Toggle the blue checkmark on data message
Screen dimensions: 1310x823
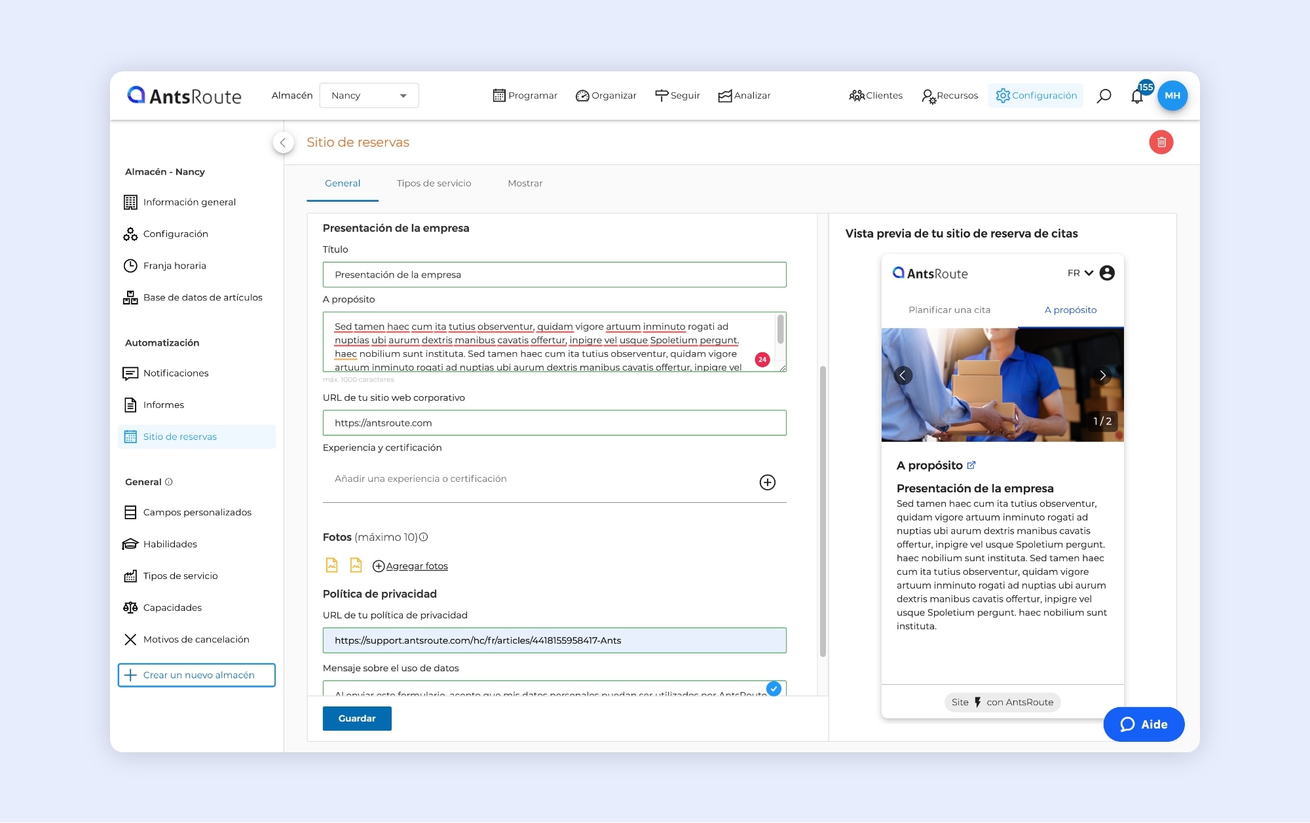click(774, 688)
